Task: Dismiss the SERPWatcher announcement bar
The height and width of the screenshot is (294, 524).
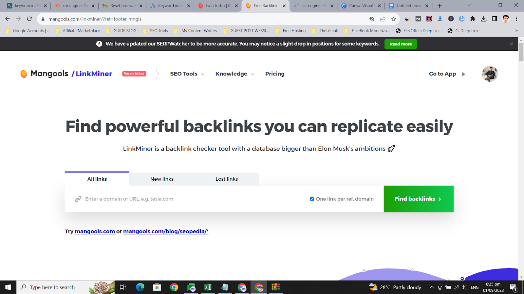Action: (511, 44)
